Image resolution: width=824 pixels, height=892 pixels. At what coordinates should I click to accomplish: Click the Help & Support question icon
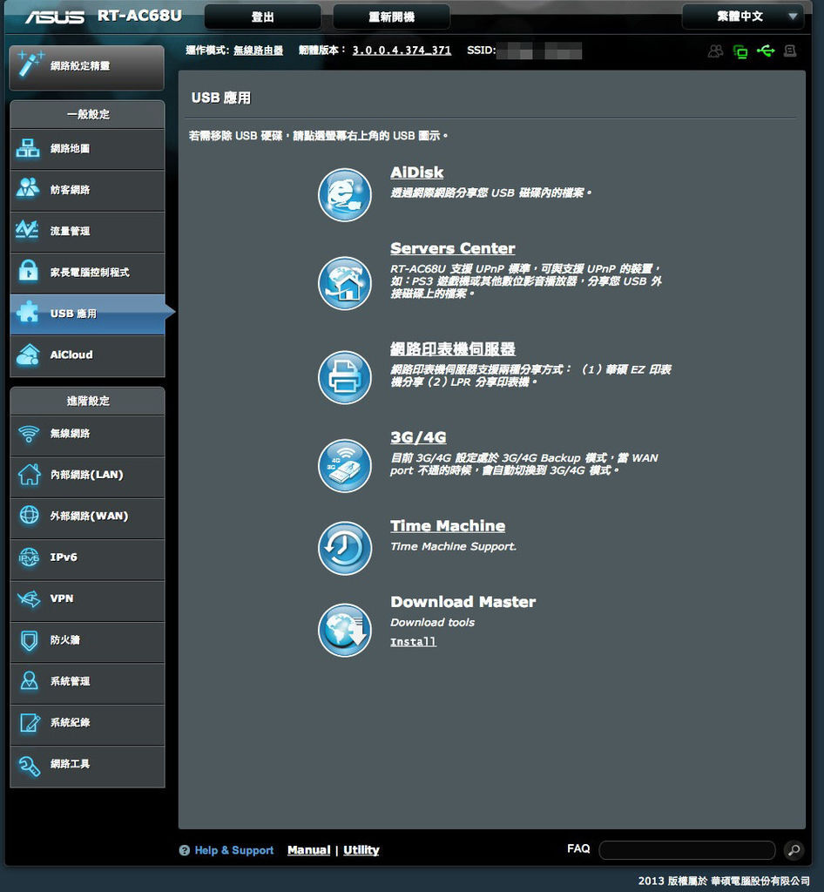pos(185,850)
